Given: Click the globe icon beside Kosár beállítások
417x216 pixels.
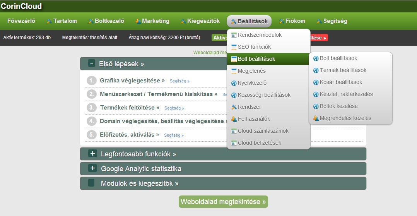Looking at the screenshot, I should 316,82.
